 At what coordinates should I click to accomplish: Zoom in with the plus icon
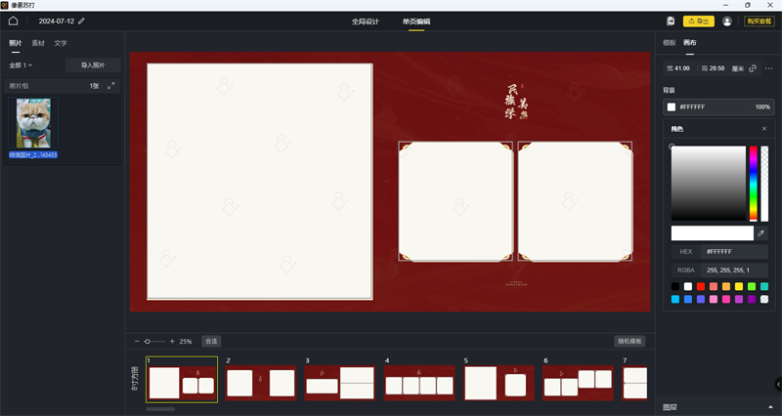[172, 341]
